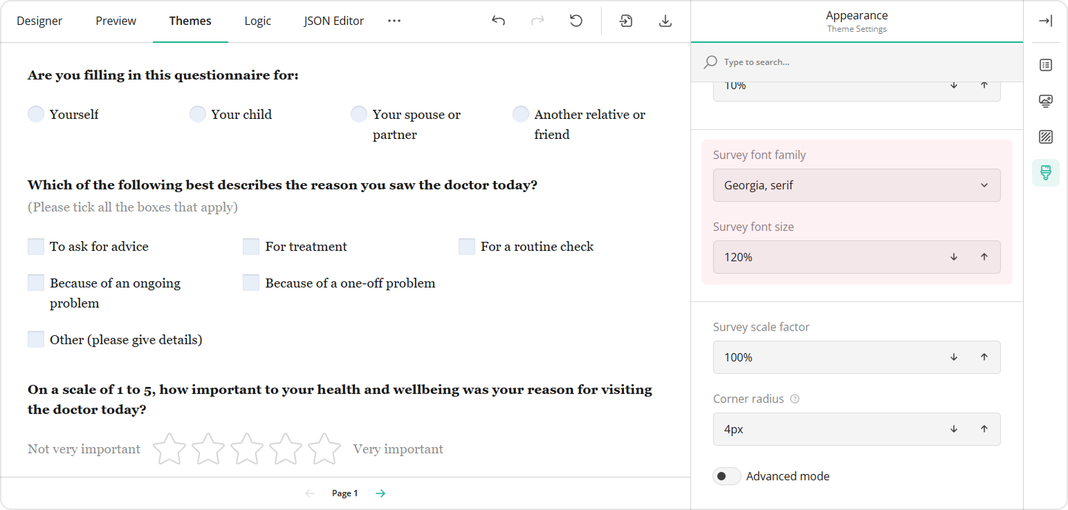
Task: Collapse the Appearance settings sidebar
Action: pyautogui.click(x=1045, y=21)
